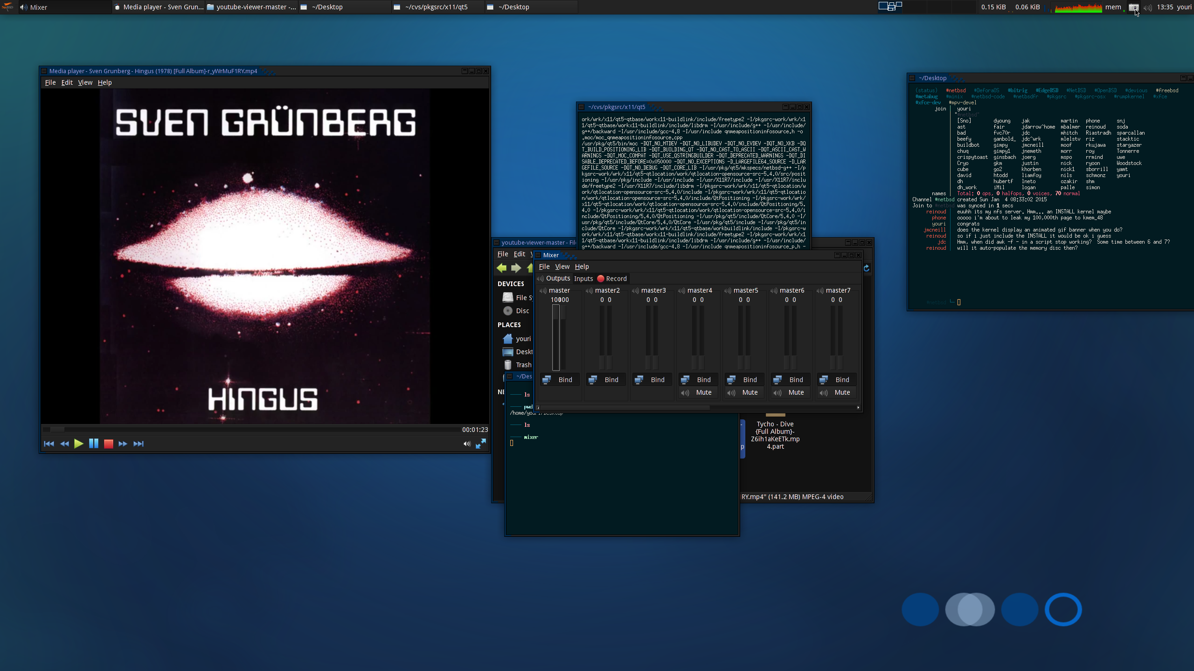Click the Media player seek bar

(251, 429)
